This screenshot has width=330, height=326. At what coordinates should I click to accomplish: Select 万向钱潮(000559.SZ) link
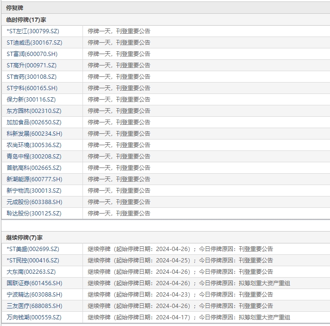(34, 317)
